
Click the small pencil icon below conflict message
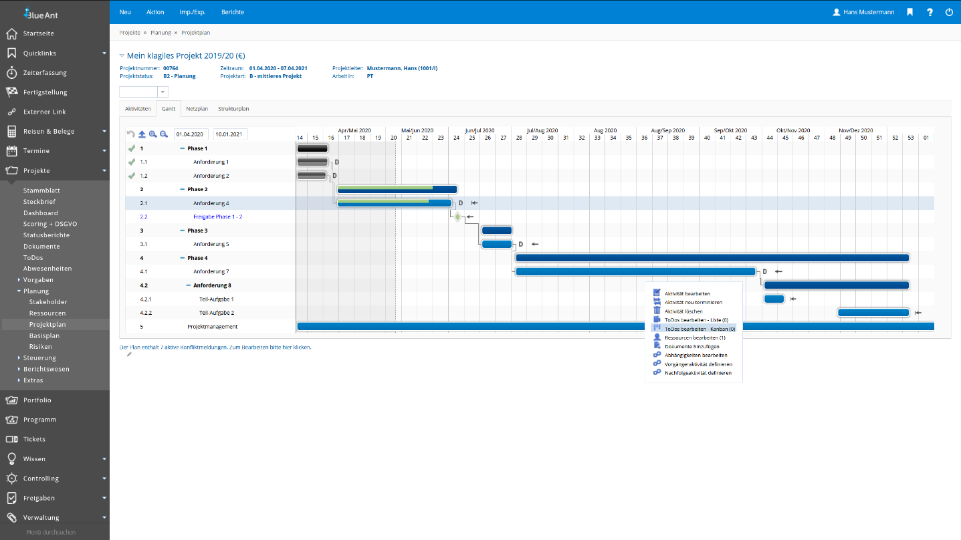(129, 354)
